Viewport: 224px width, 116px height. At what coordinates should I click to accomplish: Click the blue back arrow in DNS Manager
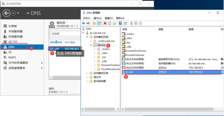pos(83,23)
